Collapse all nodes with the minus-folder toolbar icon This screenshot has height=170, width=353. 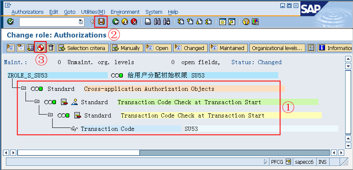(x=21, y=48)
